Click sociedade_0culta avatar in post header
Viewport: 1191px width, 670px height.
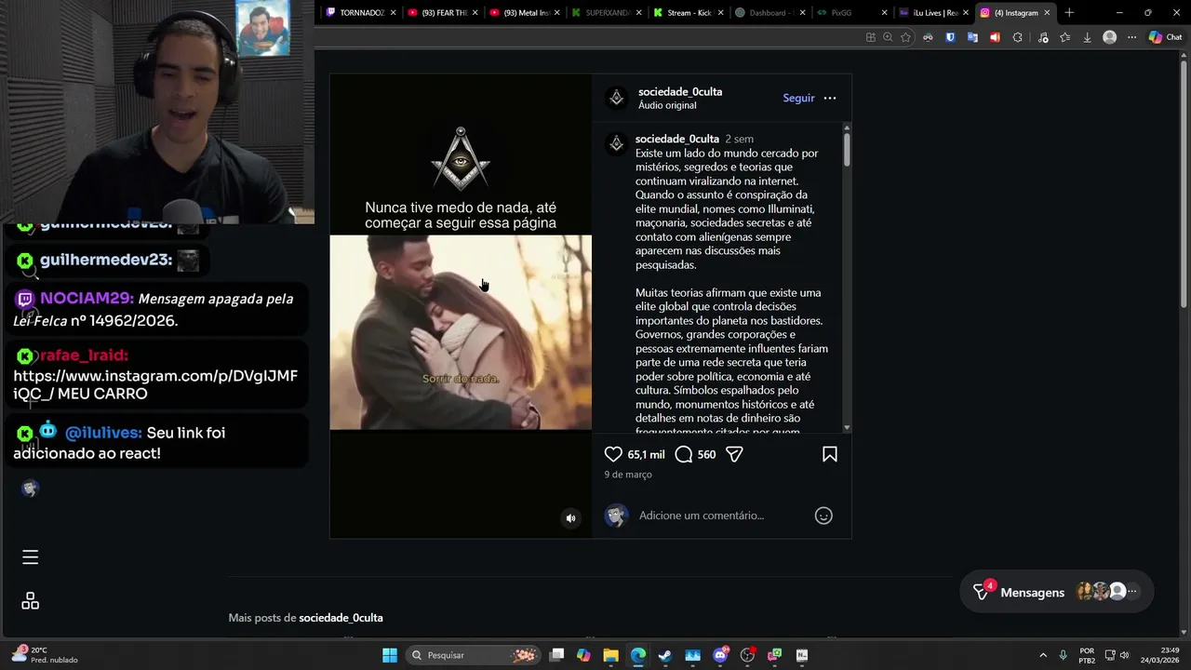(x=616, y=98)
